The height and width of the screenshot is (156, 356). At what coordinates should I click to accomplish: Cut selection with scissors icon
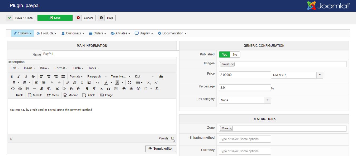(x=57, y=89)
